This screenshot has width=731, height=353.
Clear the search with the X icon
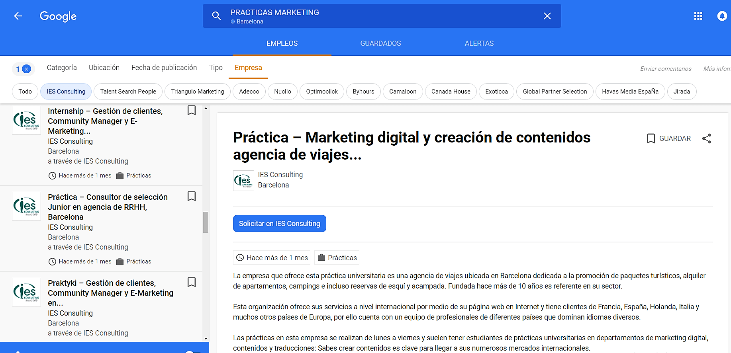[x=547, y=16]
